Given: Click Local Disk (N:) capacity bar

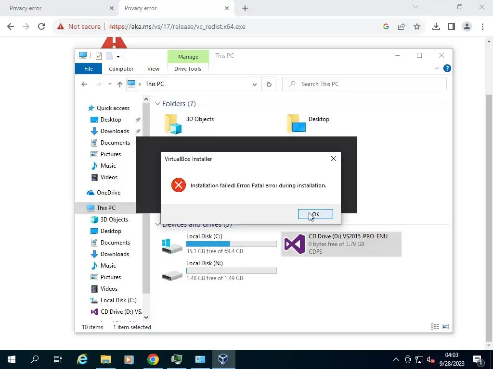Looking at the screenshot, I should click(231, 271).
